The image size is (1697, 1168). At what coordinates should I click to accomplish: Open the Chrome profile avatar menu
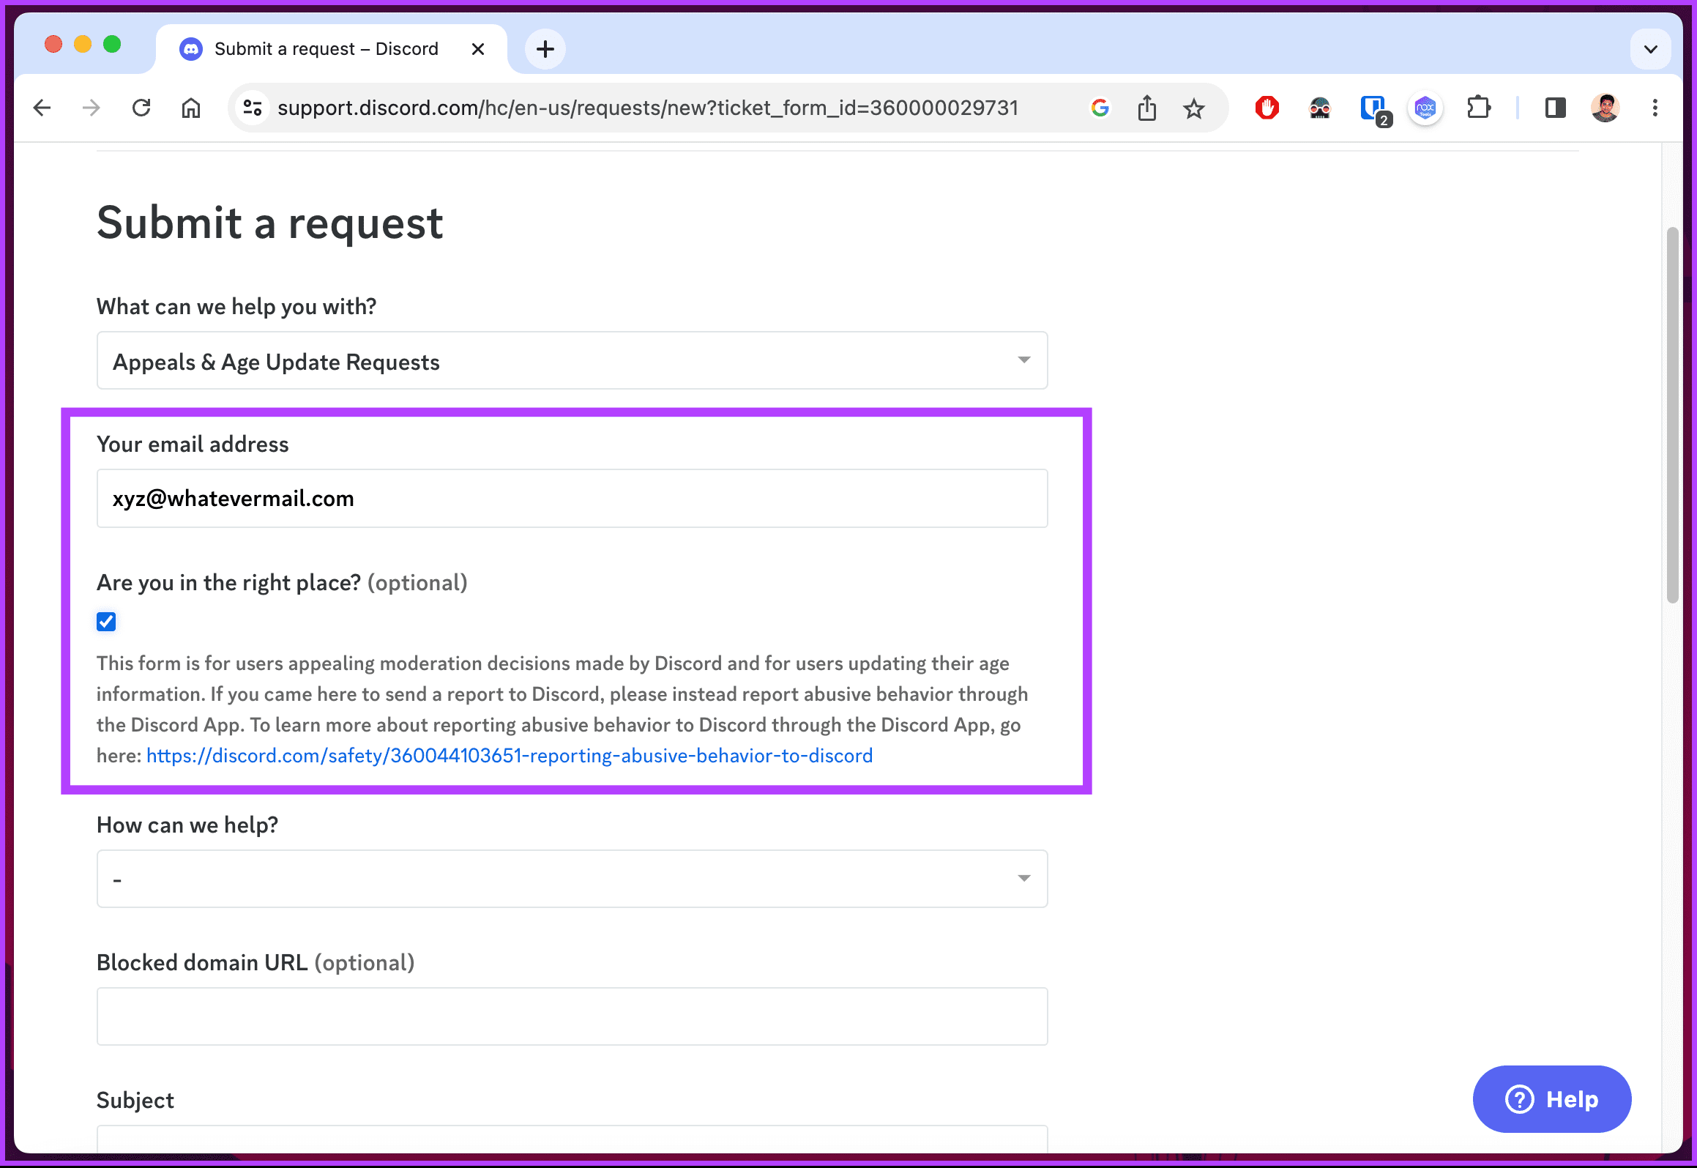pos(1605,108)
